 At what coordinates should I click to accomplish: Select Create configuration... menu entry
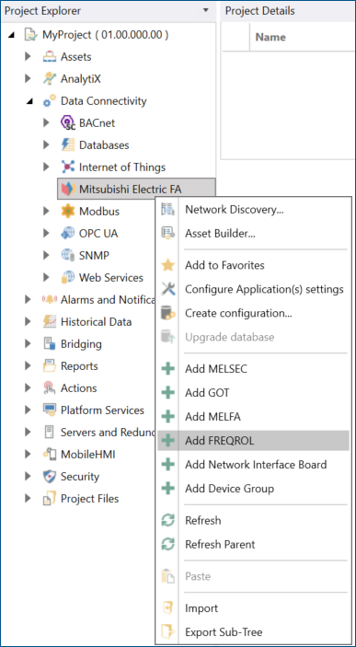(253, 313)
